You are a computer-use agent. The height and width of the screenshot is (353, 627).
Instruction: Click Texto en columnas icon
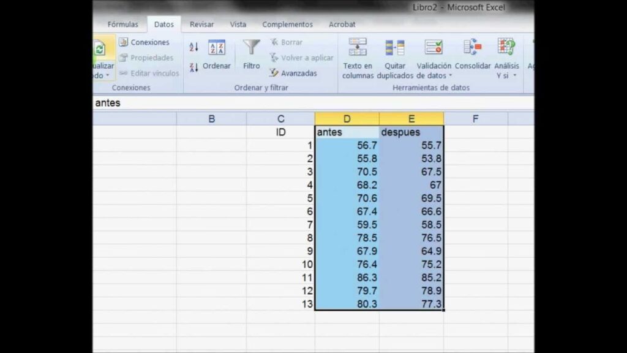[x=358, y=48]
